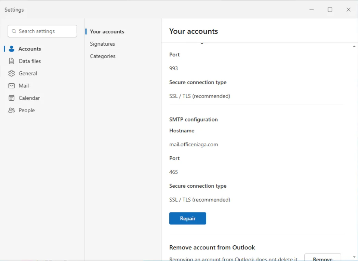Select the SMTP hostname mail.officeniaga.com

pos(194,144)
